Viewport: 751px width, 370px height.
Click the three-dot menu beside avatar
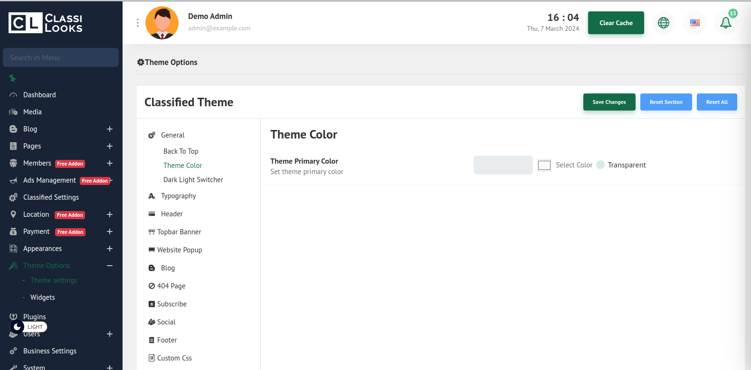138,23
